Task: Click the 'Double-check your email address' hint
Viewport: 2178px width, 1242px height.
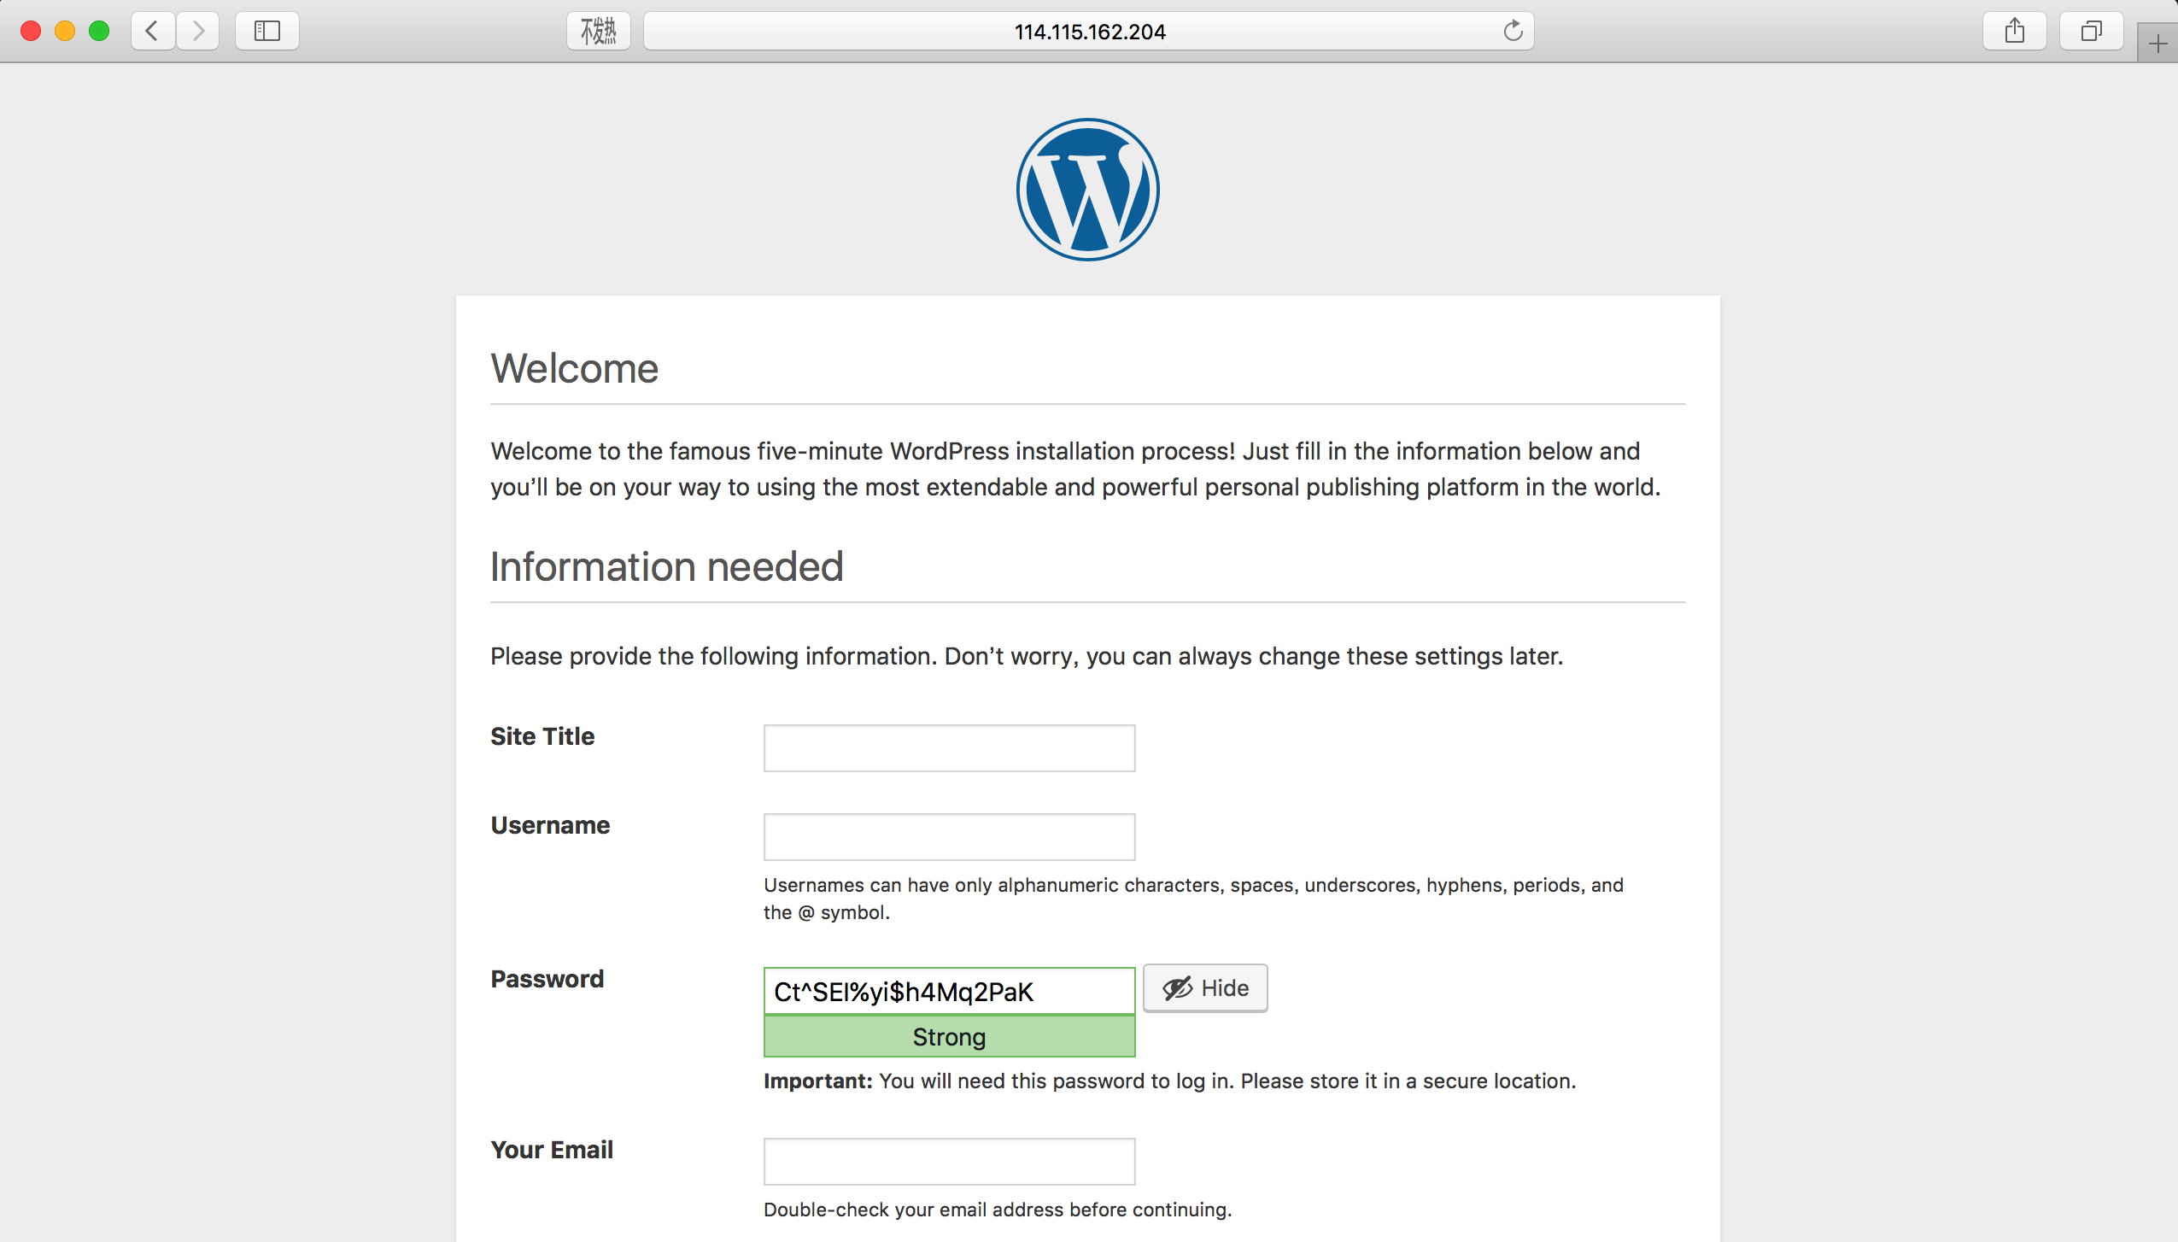Action: click(x=997, y=1210)
